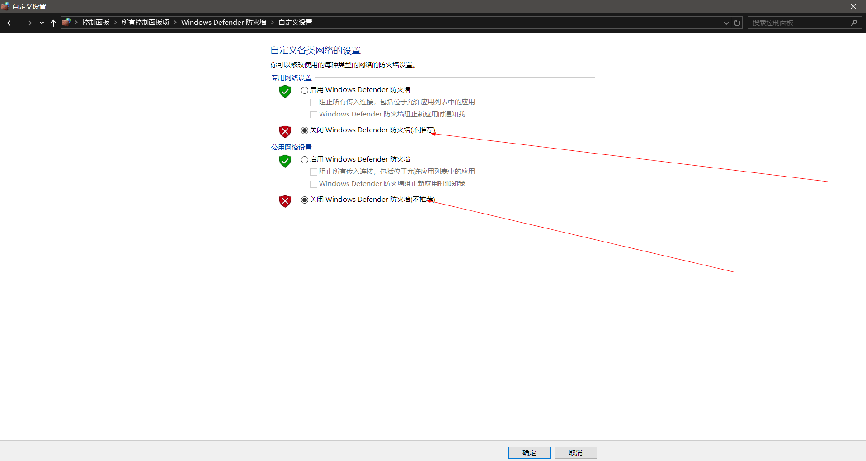Click the 公用网络设置 section heading
This screenshot has width=866, height=461.
point(292,148)
